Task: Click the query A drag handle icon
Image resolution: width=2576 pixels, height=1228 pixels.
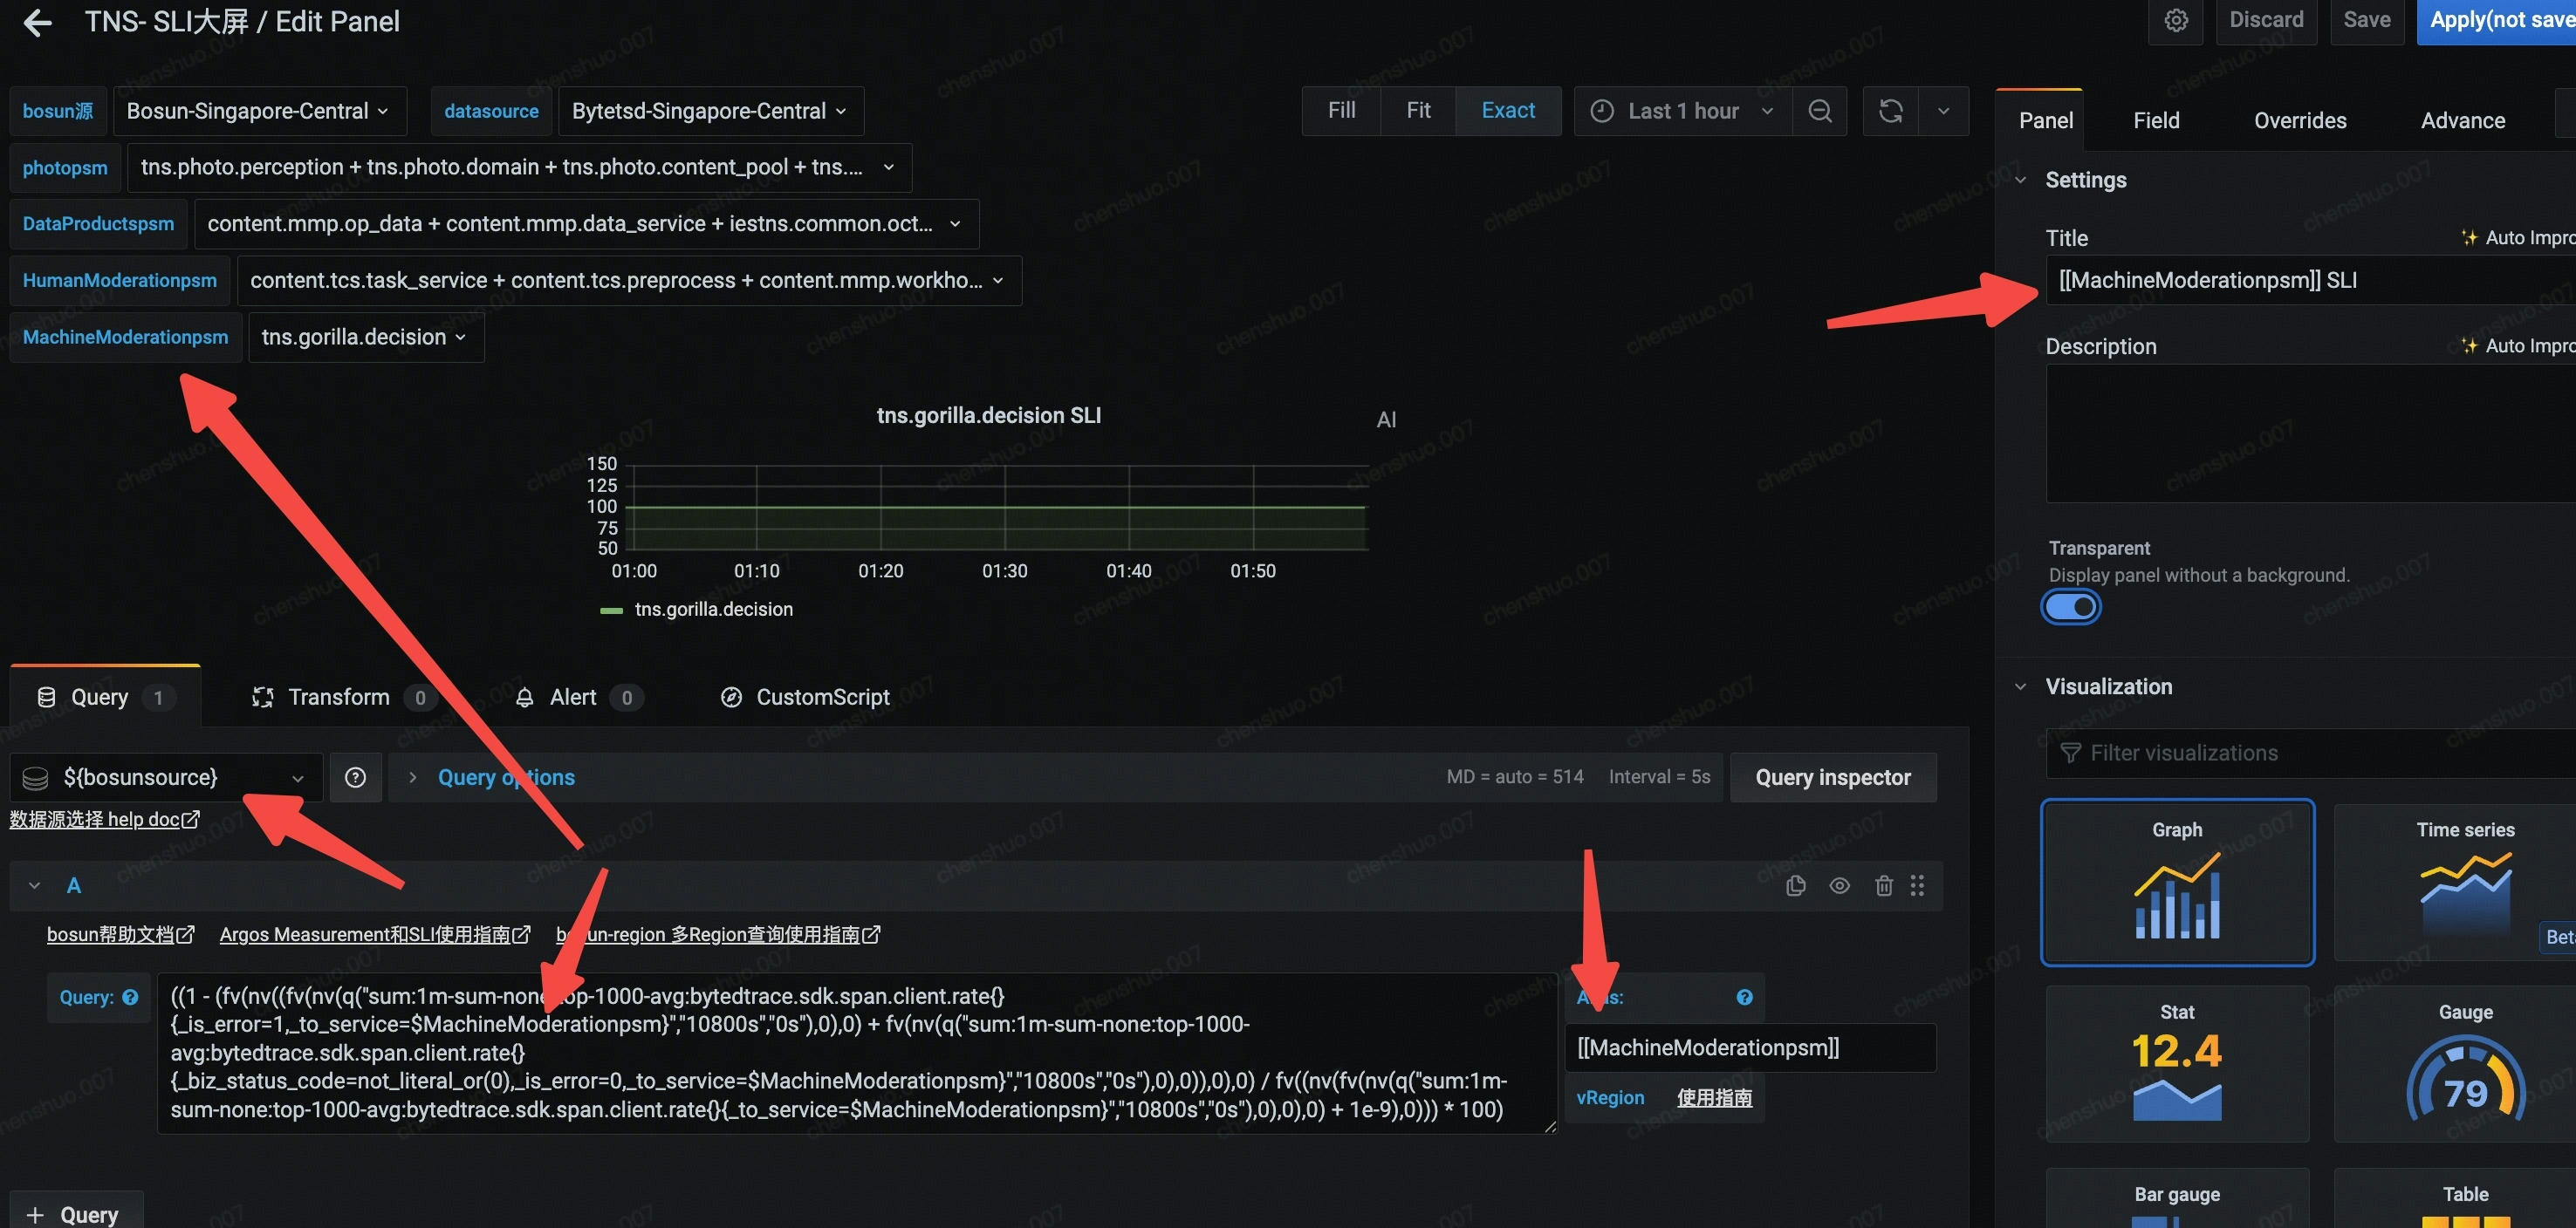Action: coord(1917,885)
